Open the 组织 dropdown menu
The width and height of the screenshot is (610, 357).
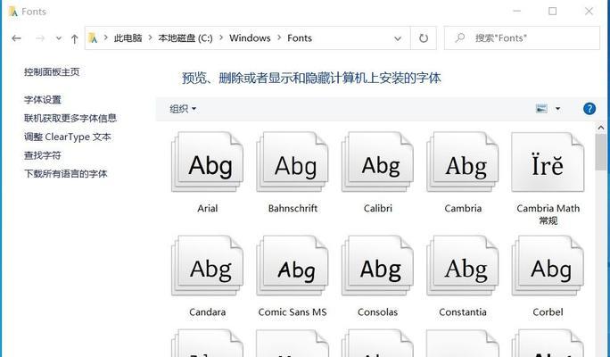click(183, 109)
